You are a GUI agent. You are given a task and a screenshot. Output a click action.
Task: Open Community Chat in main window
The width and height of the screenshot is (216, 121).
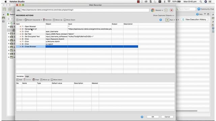tap(206, 9)
